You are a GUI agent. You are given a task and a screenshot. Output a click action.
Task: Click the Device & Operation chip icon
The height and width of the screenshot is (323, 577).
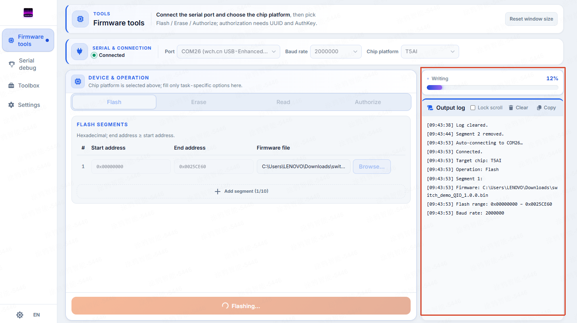78,81
